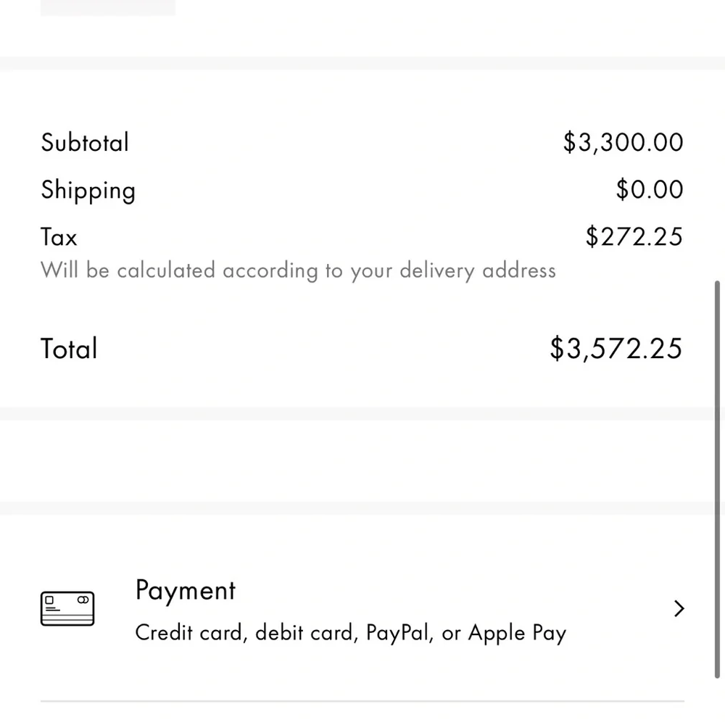Image resolution: width=725 pixels, height=725 pixels.
Task: Click the Total label
Action: point(69,349)
